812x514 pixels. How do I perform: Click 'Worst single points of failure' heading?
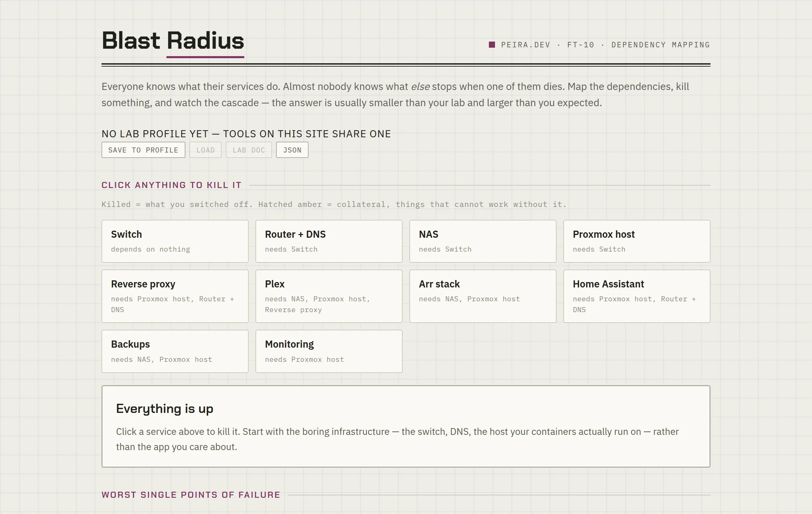pyautogui.click(x=191, y=495)
